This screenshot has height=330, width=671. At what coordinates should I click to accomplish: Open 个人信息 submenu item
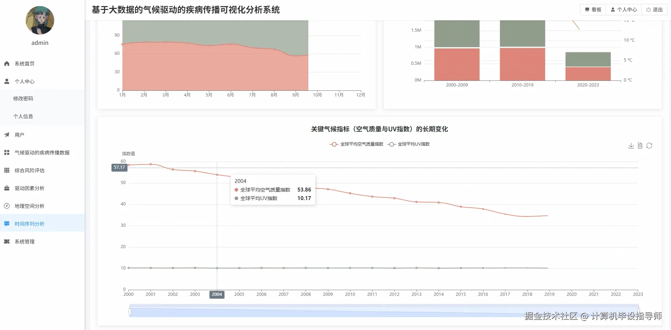click(42, 116)
